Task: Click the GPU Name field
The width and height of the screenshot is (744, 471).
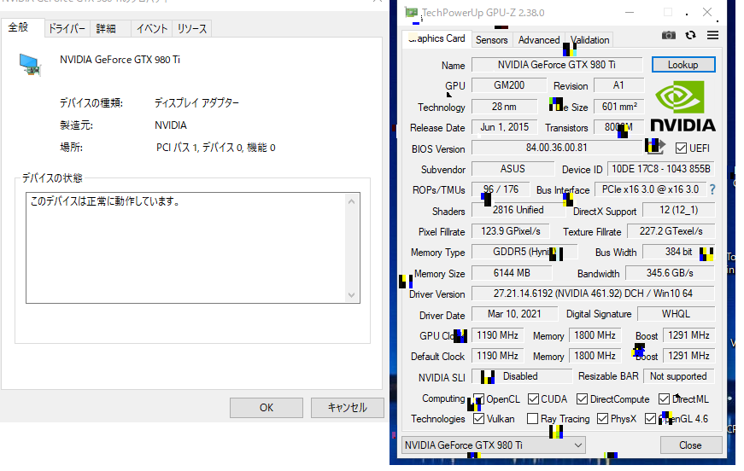Action: [x=557, y=65]
